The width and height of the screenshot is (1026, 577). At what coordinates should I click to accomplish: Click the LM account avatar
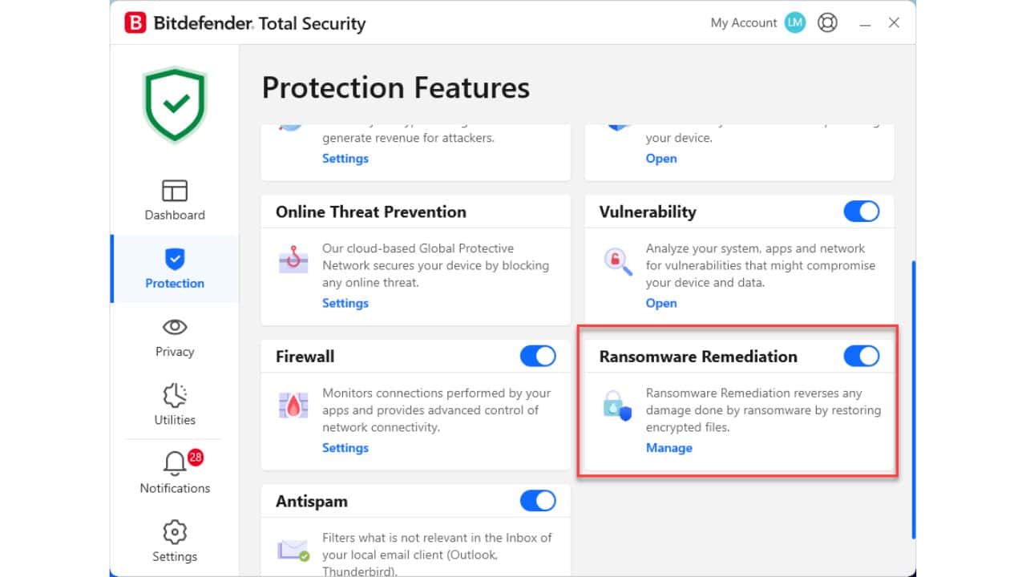794,22
